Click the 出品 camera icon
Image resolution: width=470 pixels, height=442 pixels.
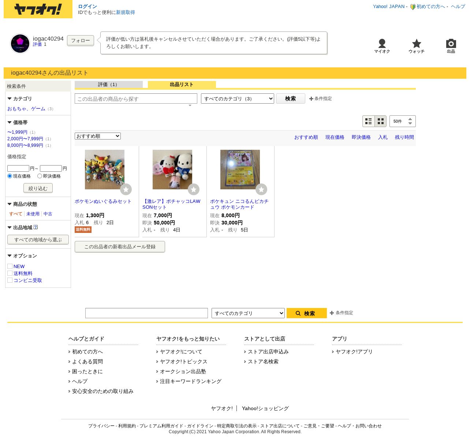click(451, 43)
